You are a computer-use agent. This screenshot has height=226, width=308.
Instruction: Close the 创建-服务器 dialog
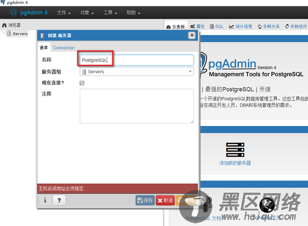point(192,36)
